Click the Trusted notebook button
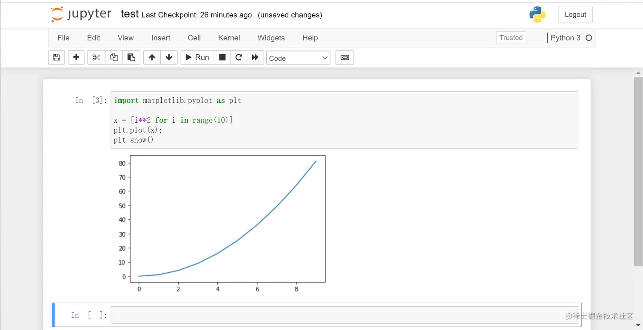 click(511, 38)
